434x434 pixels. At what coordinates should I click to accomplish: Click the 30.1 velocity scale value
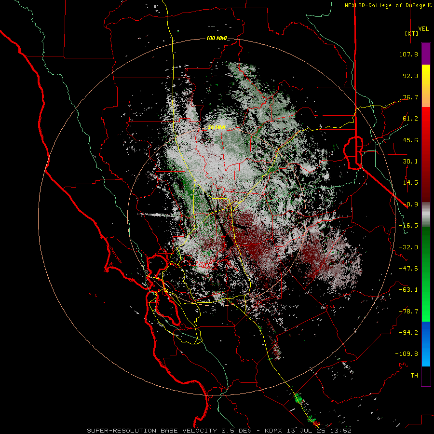tap(410, 162)
